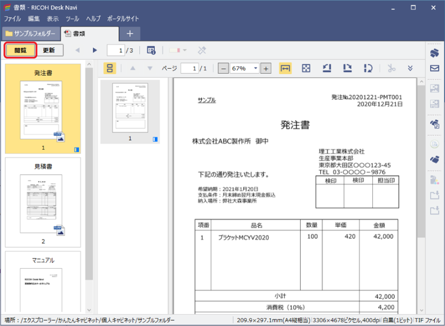Select the マニュアル document thumbnail
The height and width of the screenshot is (326, 445).
tap(43, 282)
